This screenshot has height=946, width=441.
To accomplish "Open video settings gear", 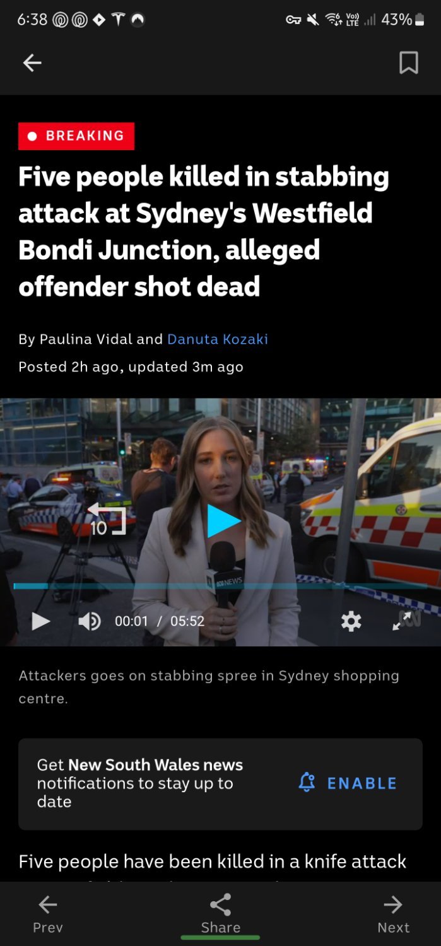I will (351, 621).
